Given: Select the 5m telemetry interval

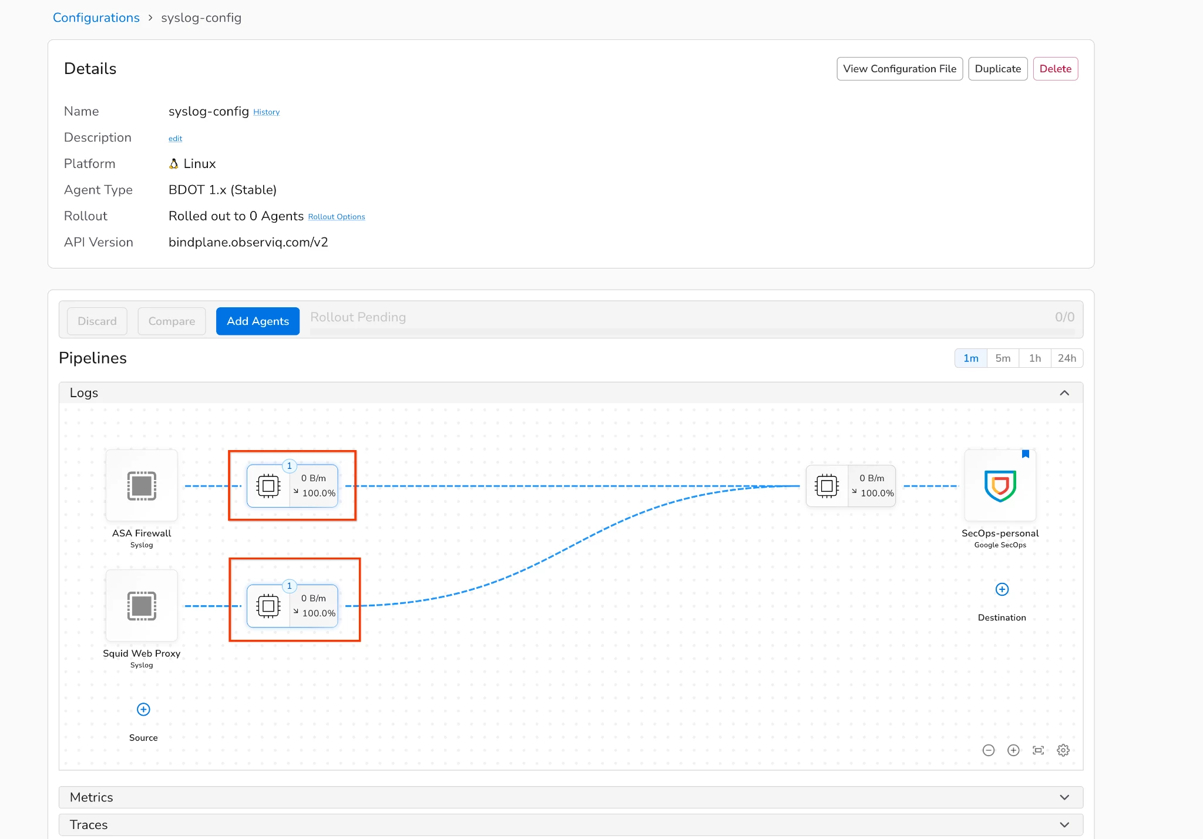Looking at the screenshot, I should pyautogui.click(x=1003, y=358).
